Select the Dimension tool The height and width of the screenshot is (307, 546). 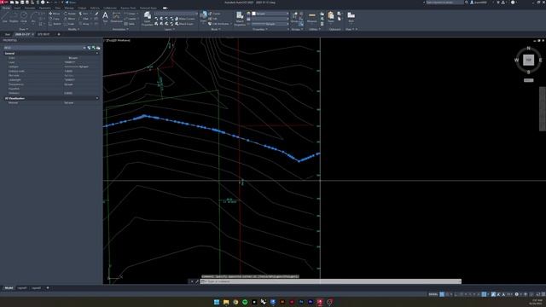click(116, 17)
